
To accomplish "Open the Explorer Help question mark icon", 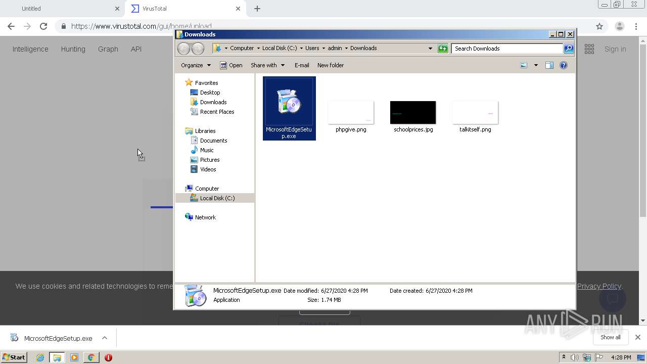I will [564, 65].
